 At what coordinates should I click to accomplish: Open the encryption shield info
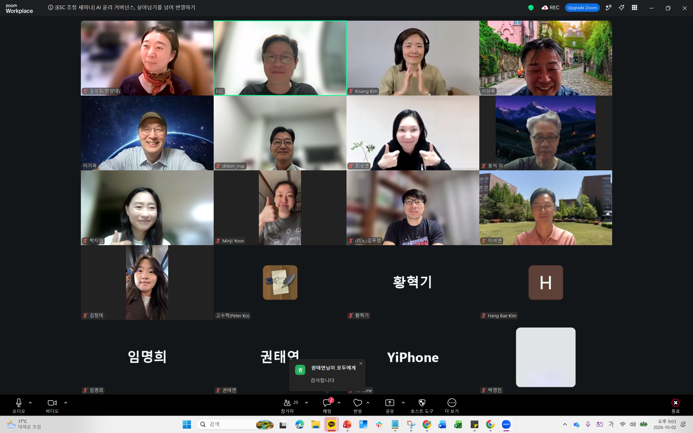click(x=531, y=8)
